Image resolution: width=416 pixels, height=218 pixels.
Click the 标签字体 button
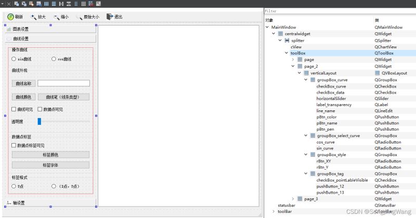point(50,165)
